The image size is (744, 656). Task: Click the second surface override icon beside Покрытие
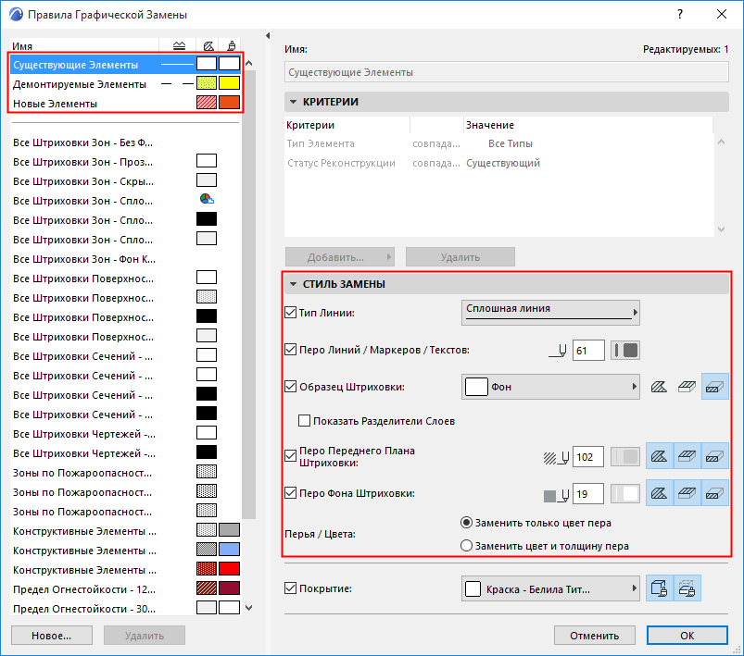click(687, 588)
